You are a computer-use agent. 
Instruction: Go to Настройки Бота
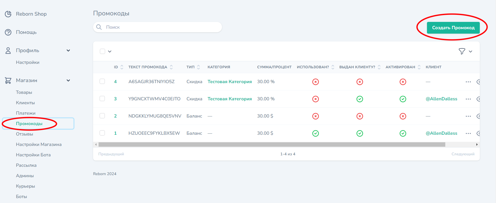click(x=33, y=155)
